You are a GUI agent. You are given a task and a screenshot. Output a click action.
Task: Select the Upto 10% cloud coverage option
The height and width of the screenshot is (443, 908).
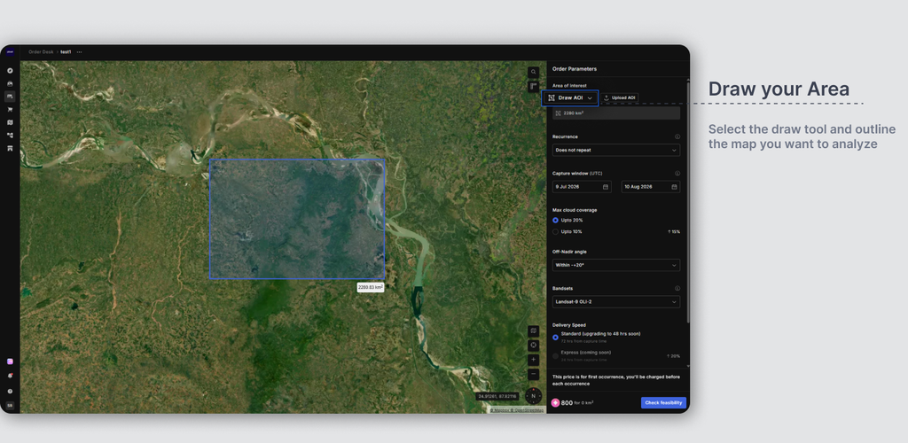coord(555,232)
